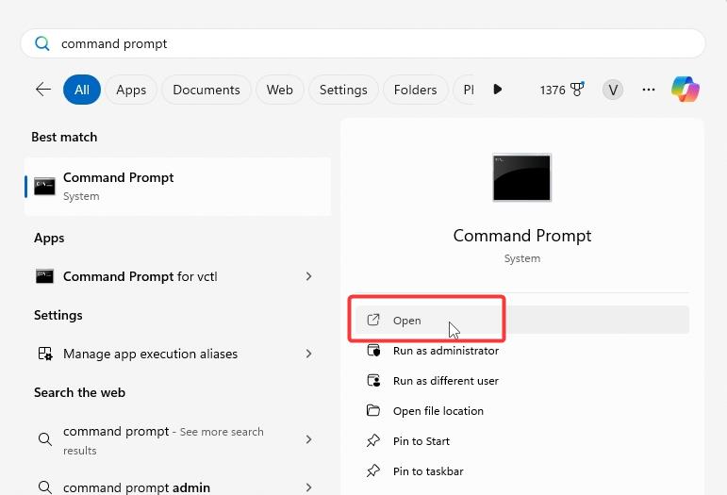The height and width of the screenshot is (495, 727).
Task: Switch to the Folders filter tab
Action: point(416,90)
